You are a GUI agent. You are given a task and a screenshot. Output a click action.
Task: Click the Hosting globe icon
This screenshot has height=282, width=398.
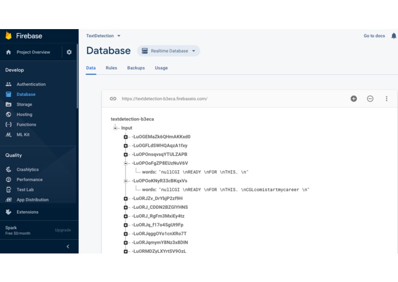[x=9, y=114]
